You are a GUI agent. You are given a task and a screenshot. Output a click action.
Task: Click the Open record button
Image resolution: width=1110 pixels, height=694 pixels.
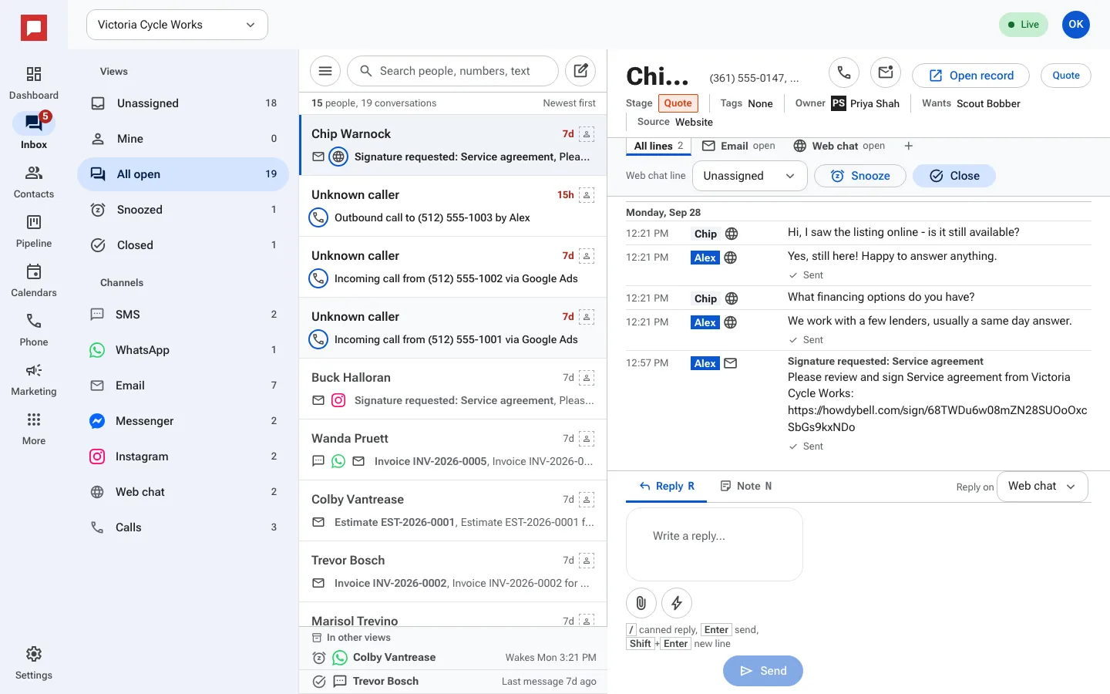pos(970,76)
